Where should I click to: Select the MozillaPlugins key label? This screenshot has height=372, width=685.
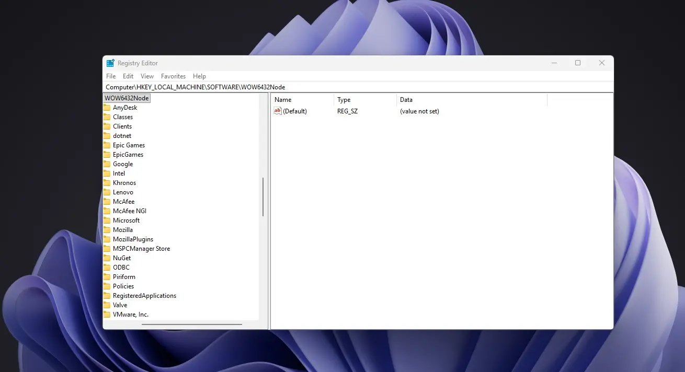(133, 239)
